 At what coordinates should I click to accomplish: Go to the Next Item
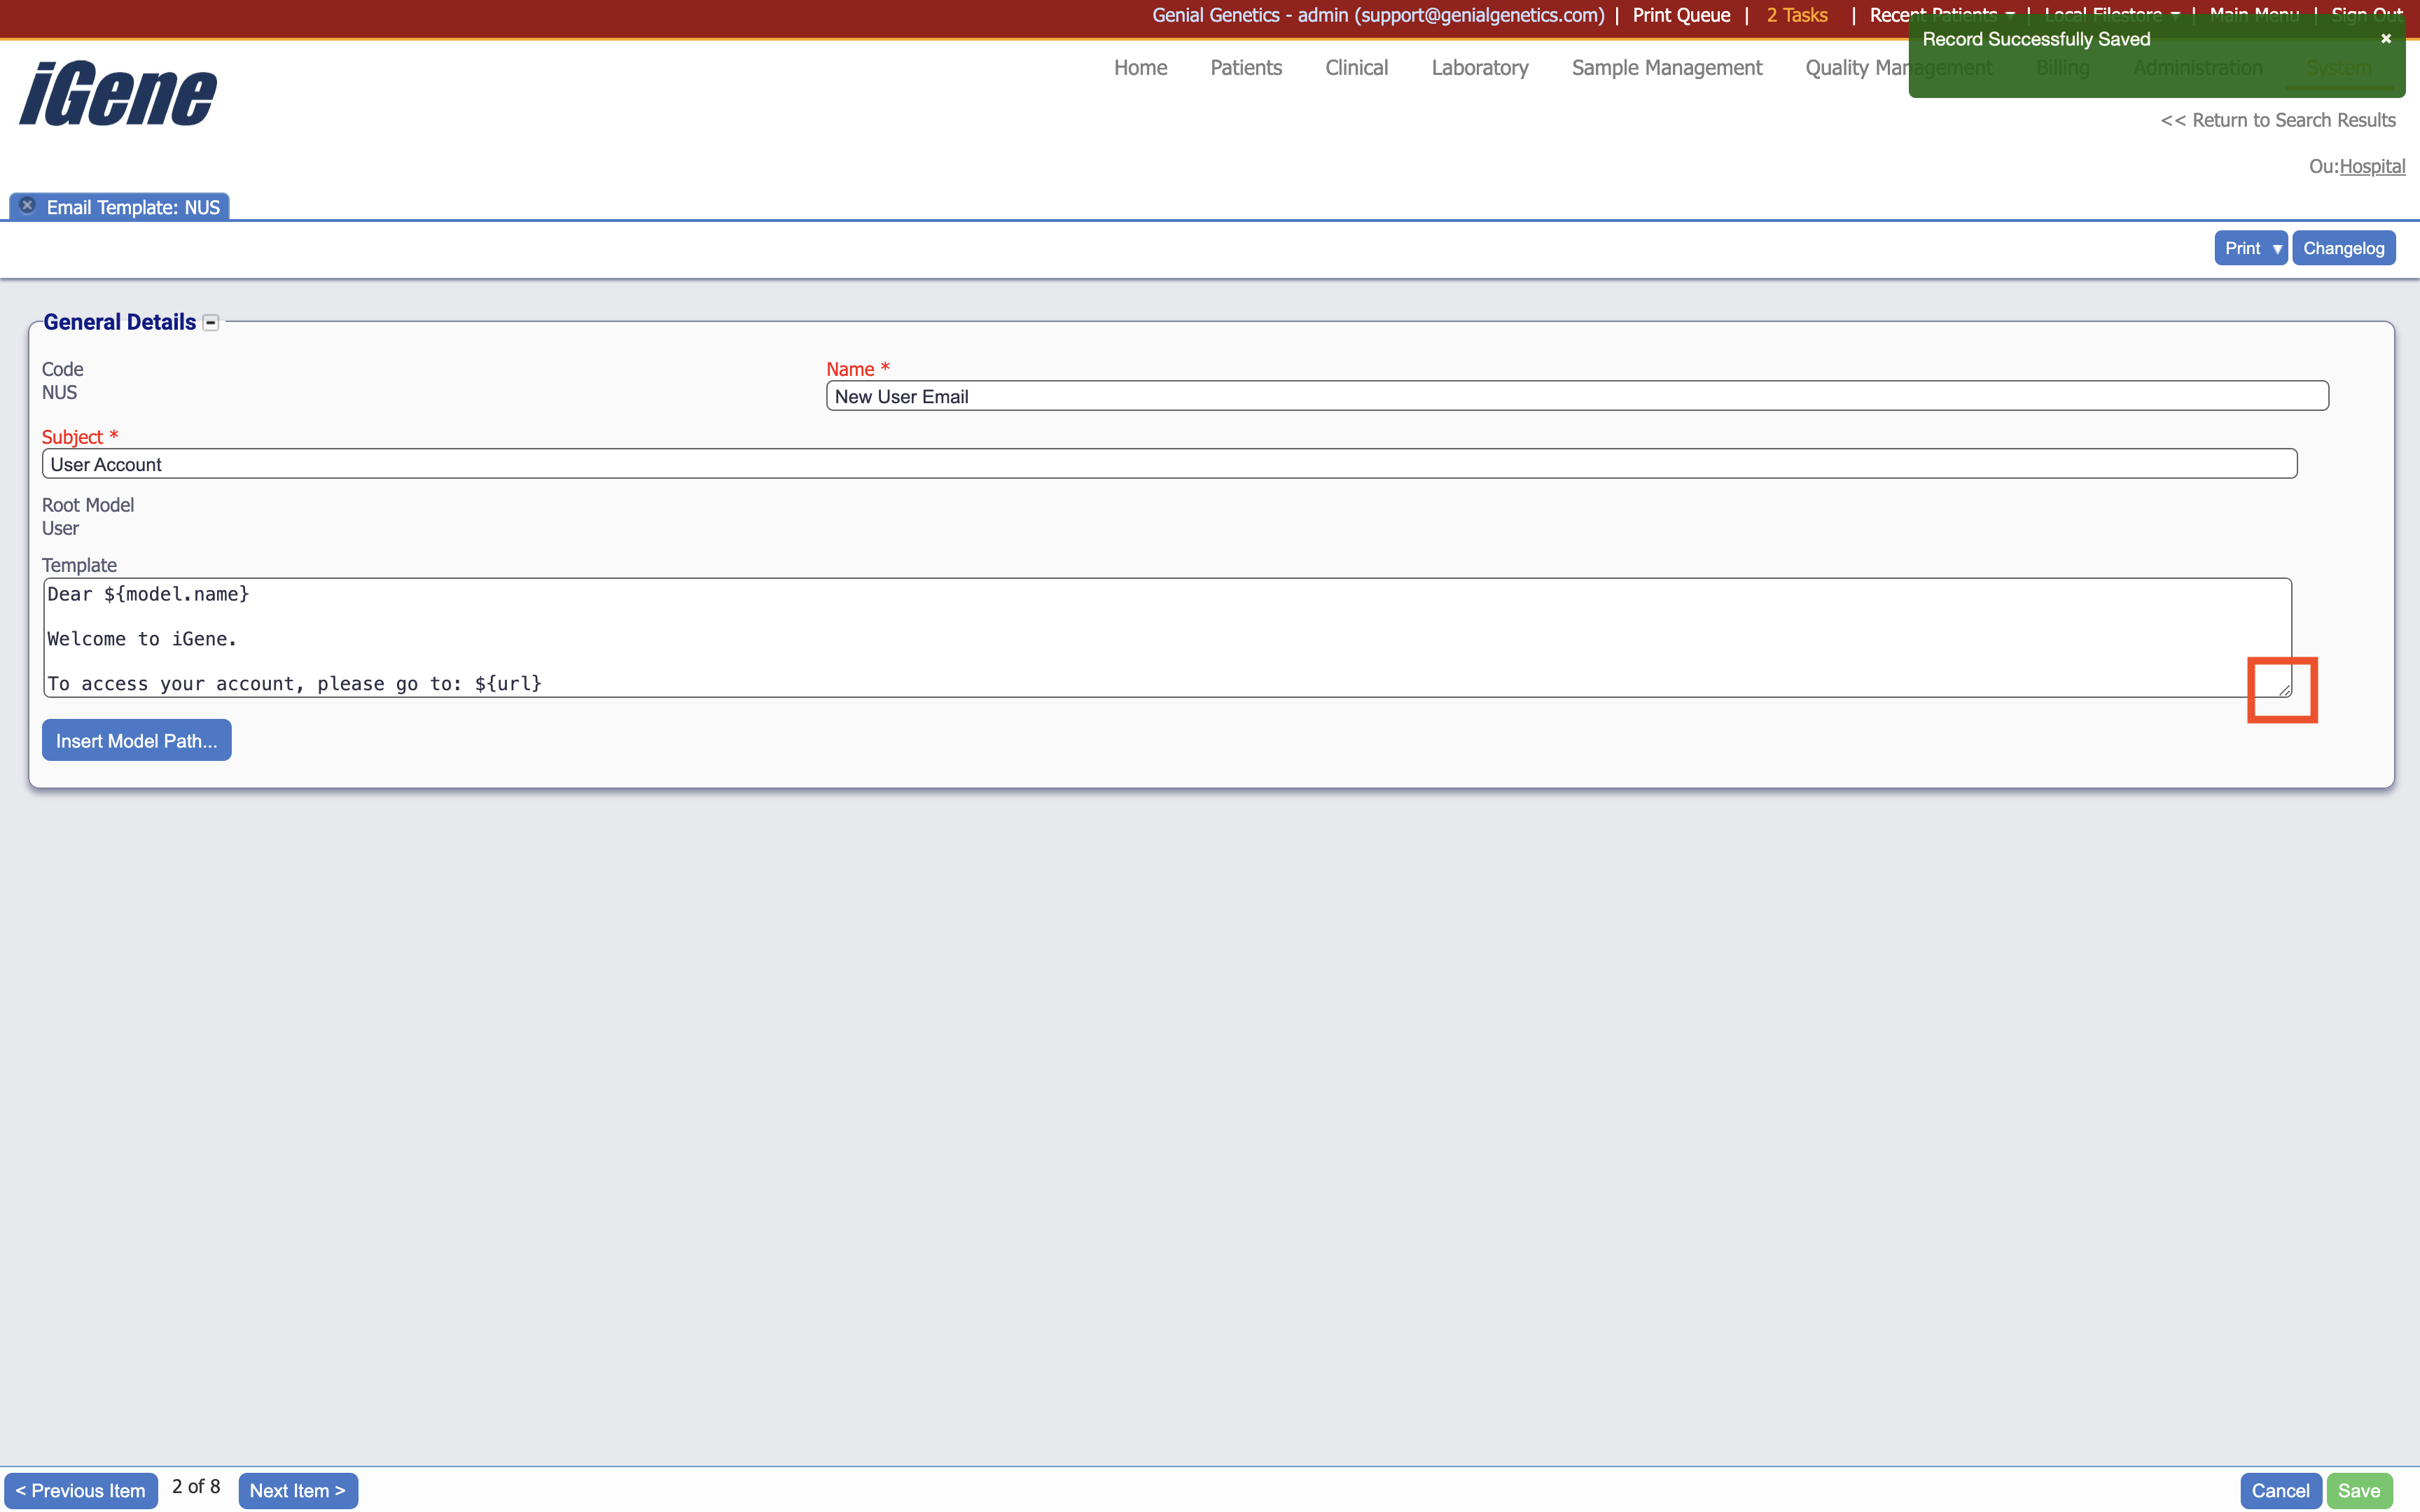pos(298,1490)
